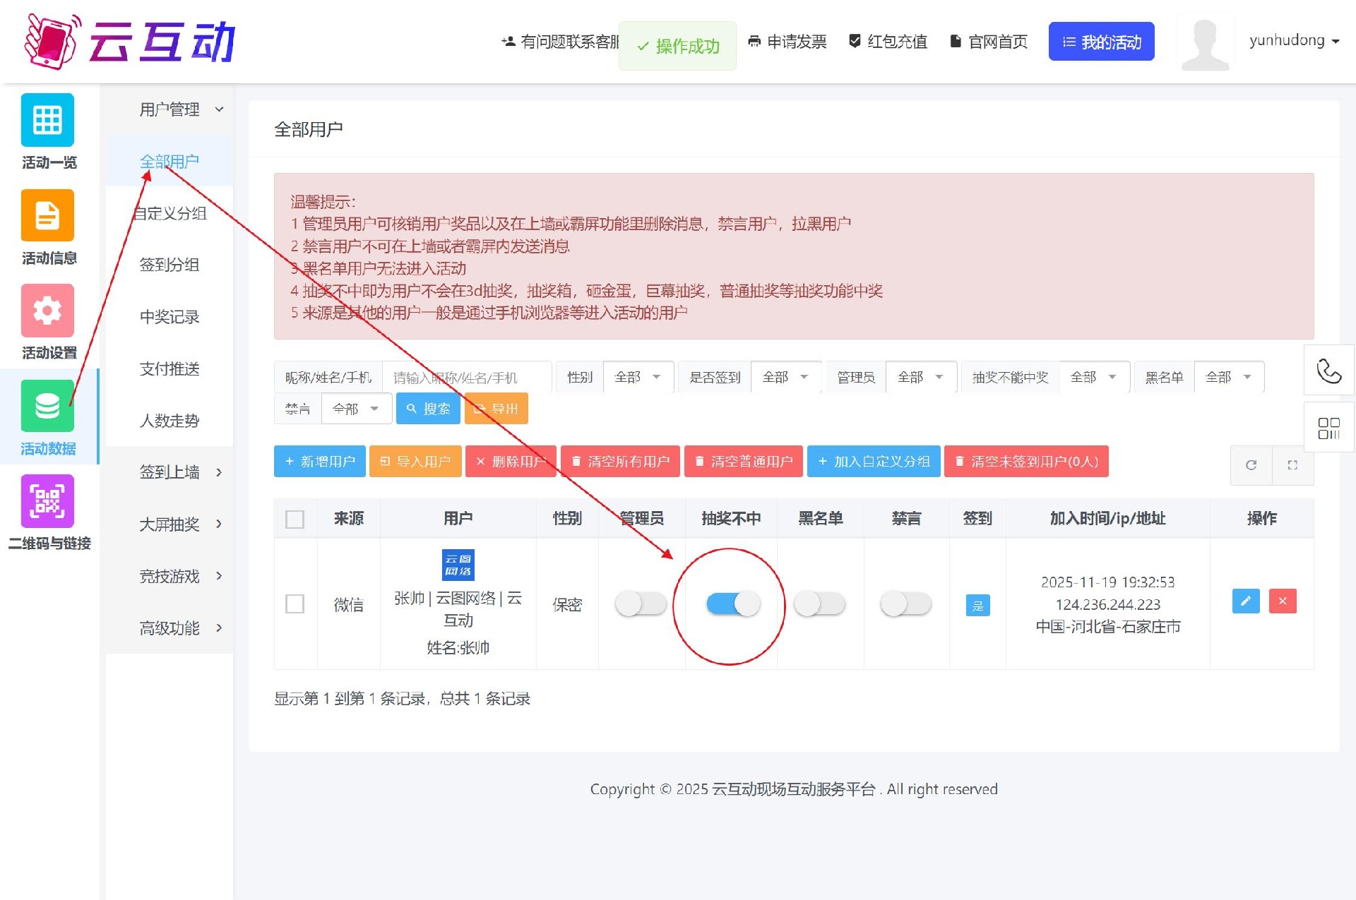Enable the 管理员 toggle for 张帅
The height and width of the screenshot is (900, 1356).
[x=641, y=604]
